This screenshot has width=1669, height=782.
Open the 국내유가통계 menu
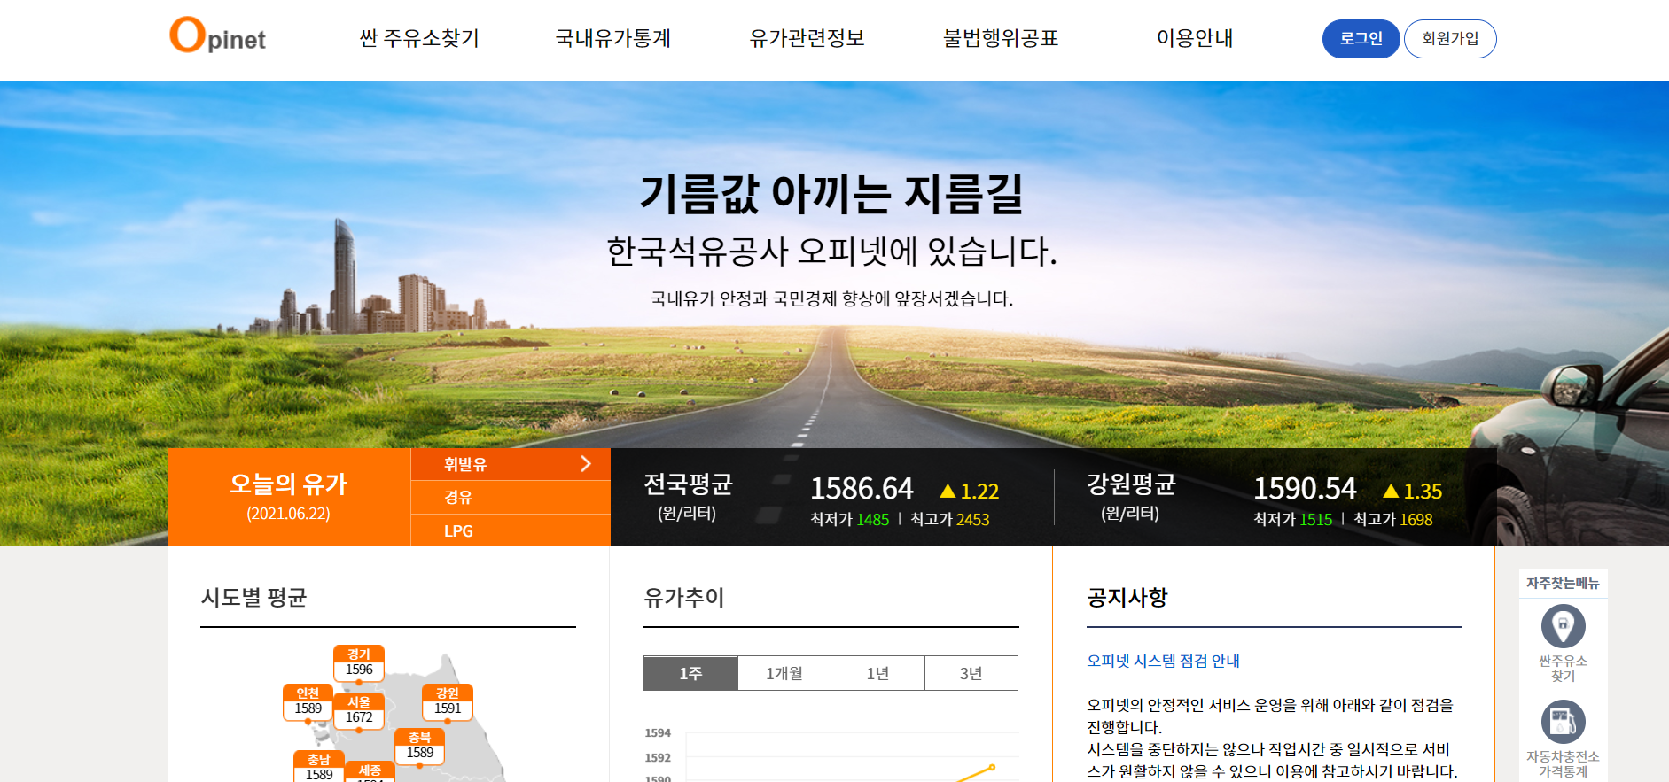(613, 38)
